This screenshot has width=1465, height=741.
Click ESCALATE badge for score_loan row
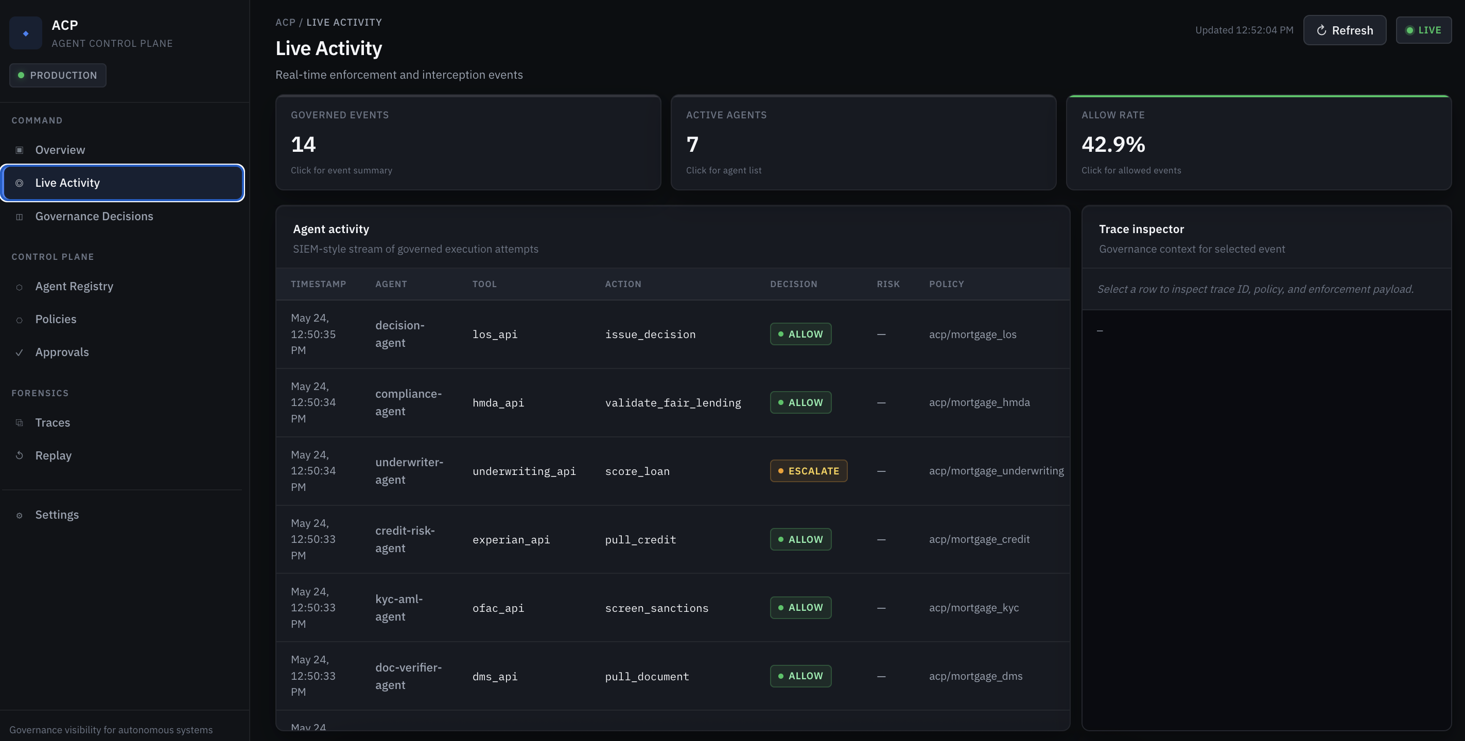click(808, 471)
